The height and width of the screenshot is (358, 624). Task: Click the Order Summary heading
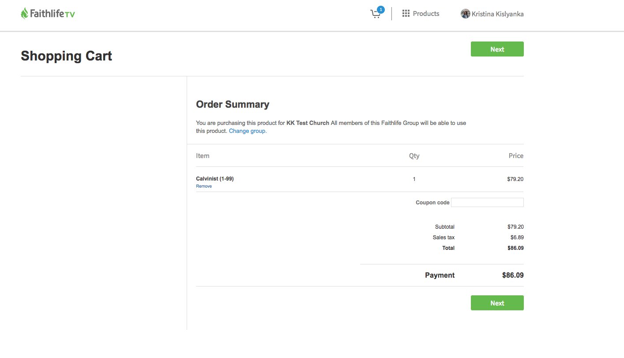coord(233,105)
